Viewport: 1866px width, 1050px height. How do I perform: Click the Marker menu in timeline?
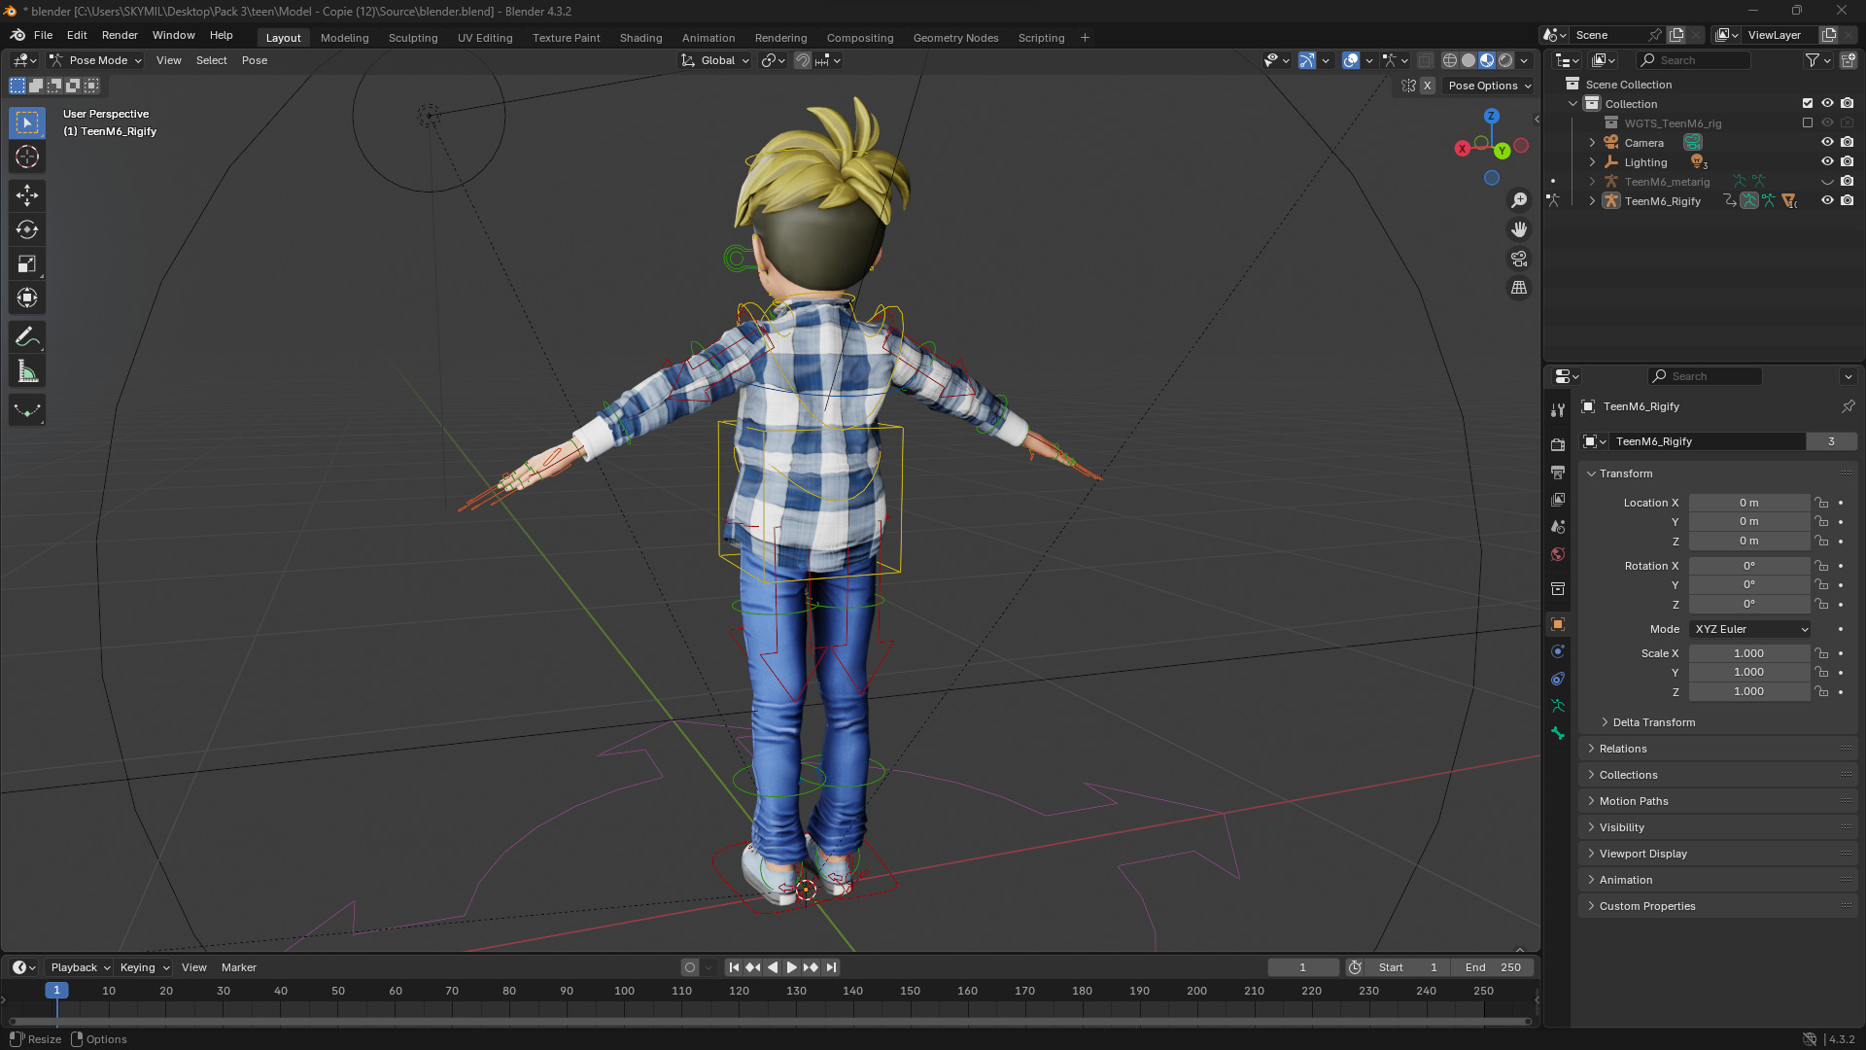[x=239, y=967]
